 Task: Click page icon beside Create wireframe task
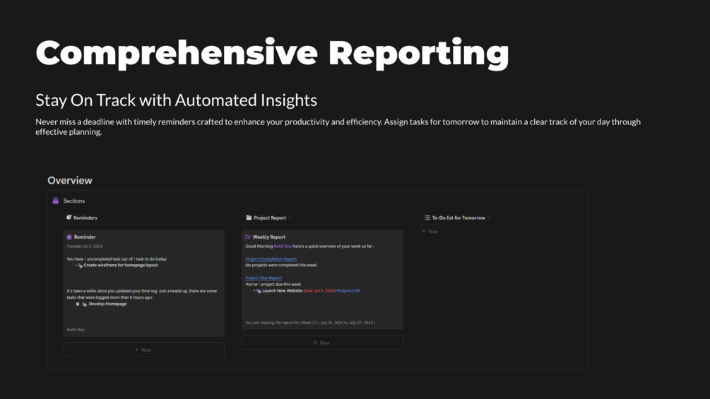click(80, 266)
